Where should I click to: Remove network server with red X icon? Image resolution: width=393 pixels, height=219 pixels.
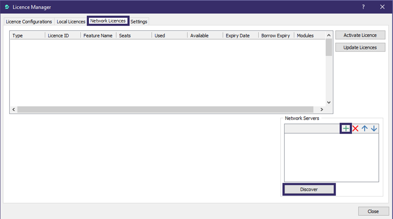coord(356,128)
